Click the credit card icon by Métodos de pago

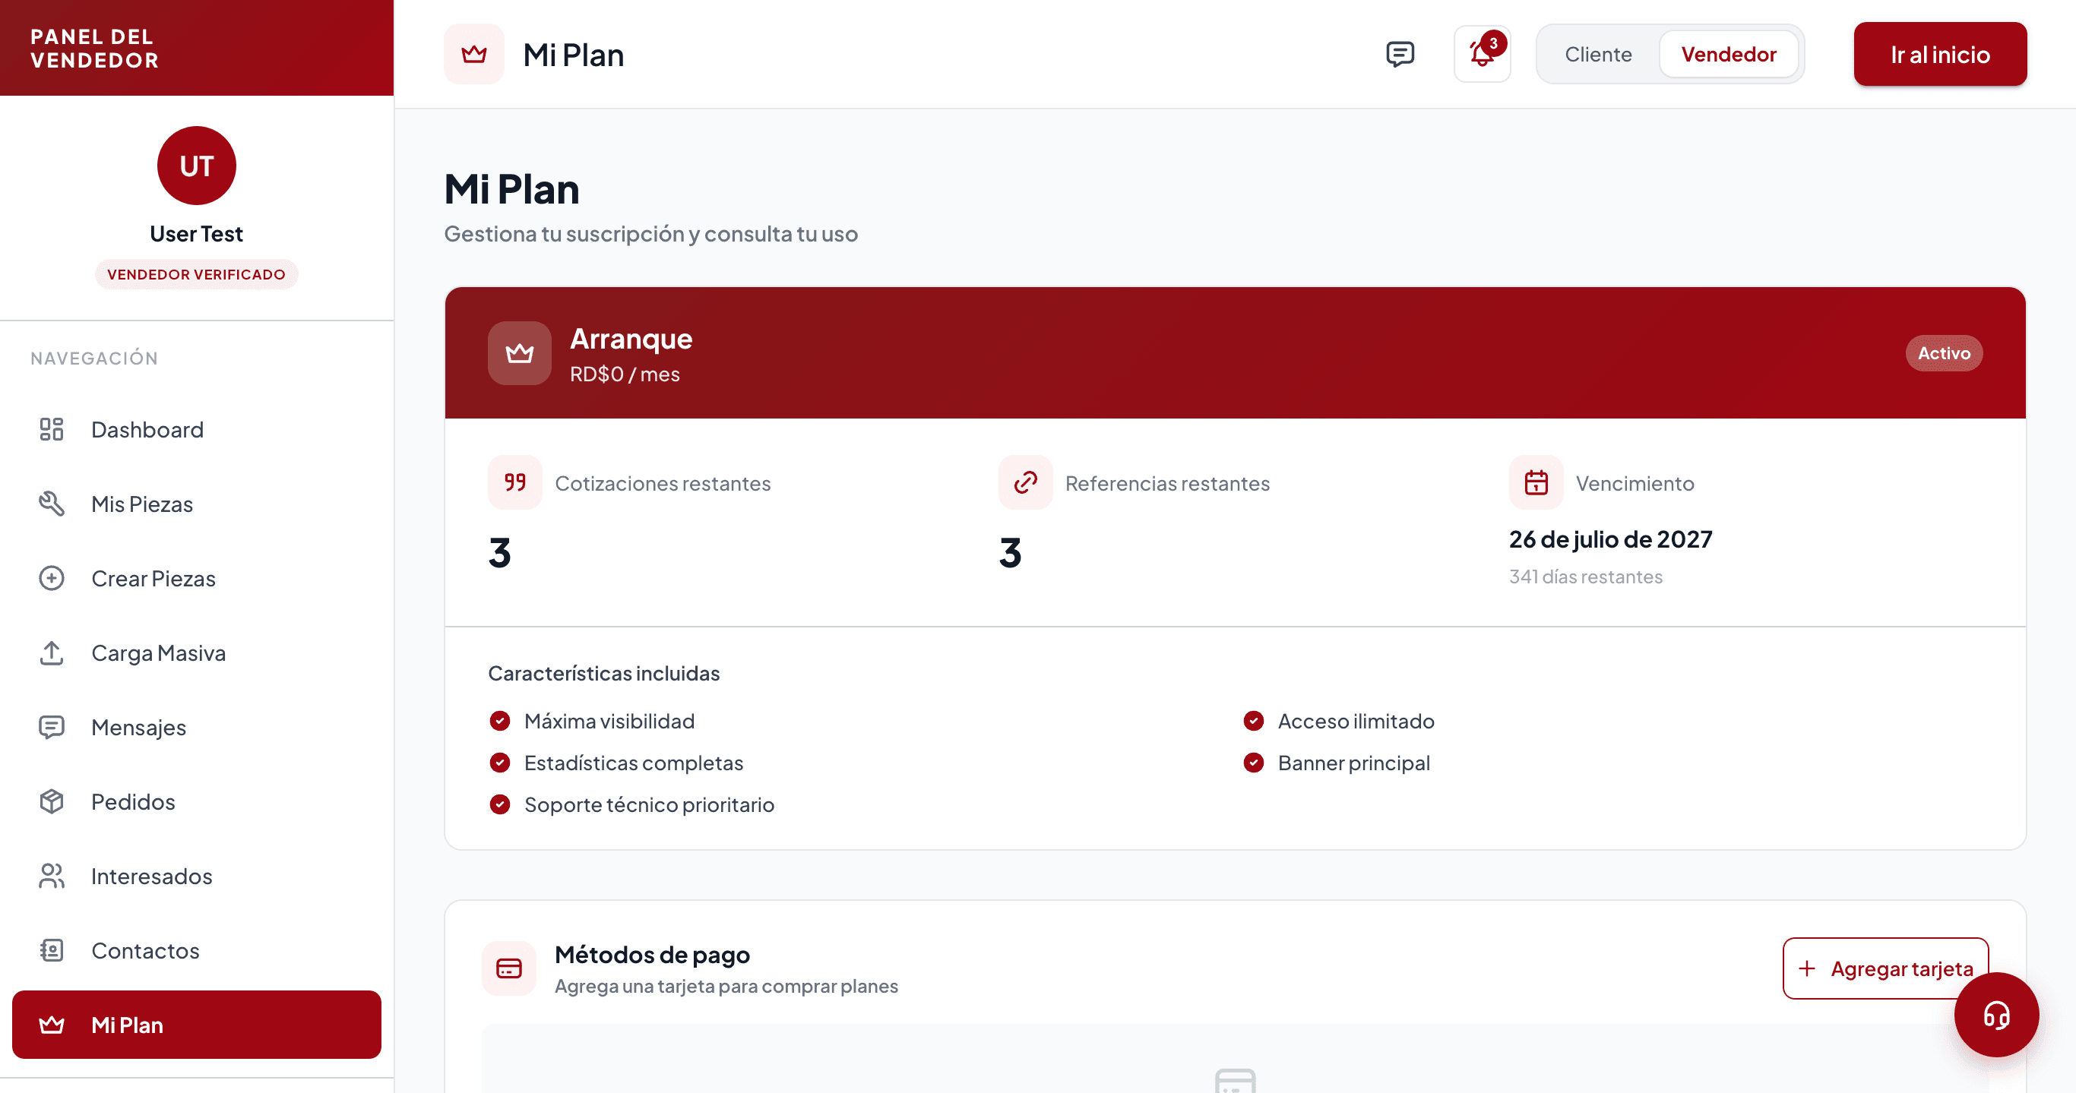click(509, 968)
